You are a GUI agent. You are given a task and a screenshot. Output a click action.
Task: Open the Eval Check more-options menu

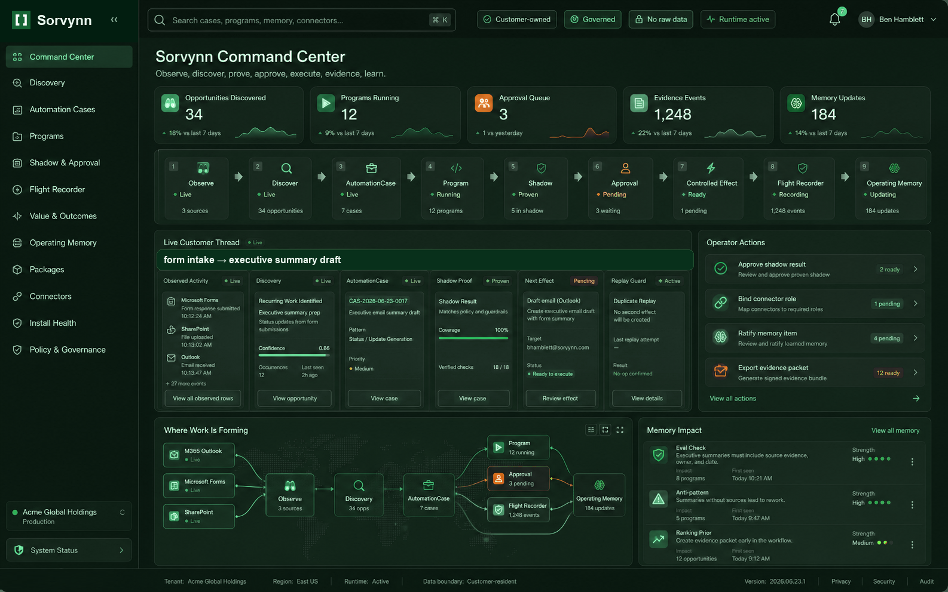click(x=912, y=462)
